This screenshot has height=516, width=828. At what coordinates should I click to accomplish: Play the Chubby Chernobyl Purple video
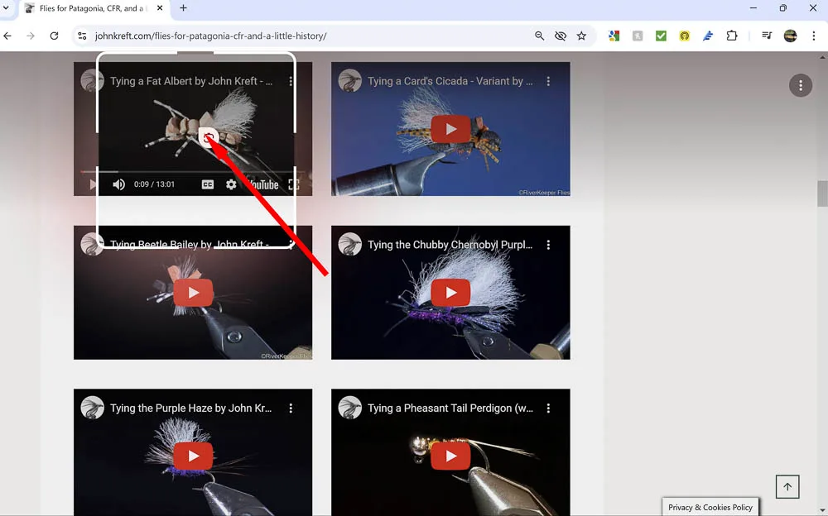pyautogui.click(x=450, y=292)
